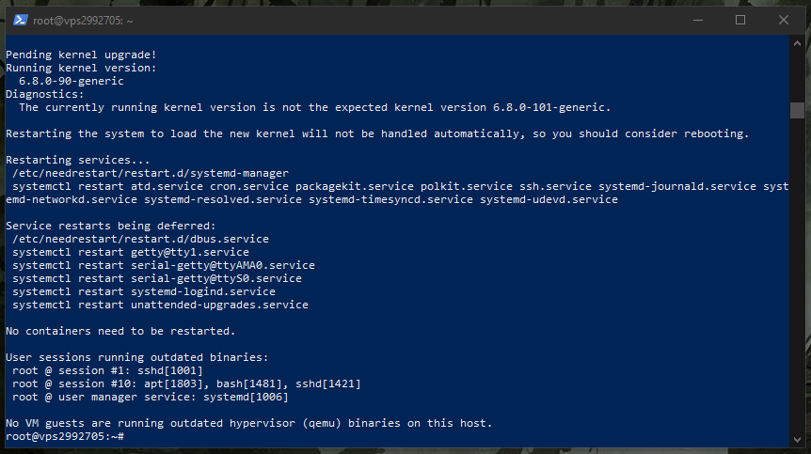Screen dimensions: 811x454
Task: Click the "Service restarts being deferred:" heading
Action: pyautogui.click(x=111, y=226)
